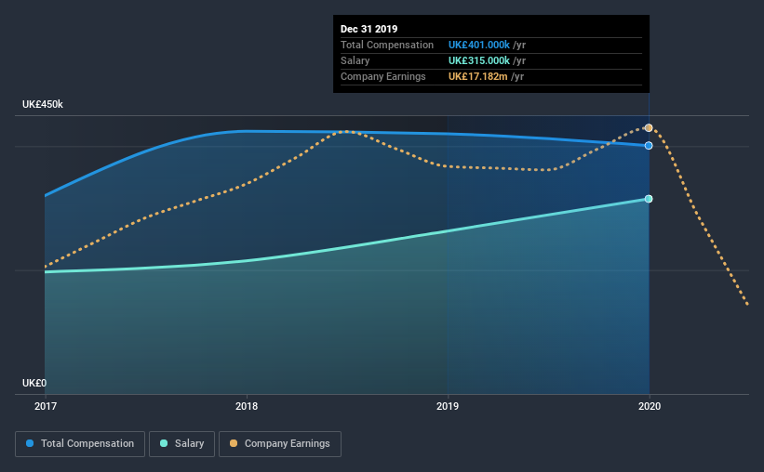Click the UK£450k y-axis label
Screen dimensions: 764x472
pyautogui.click(x=43, y=105)
